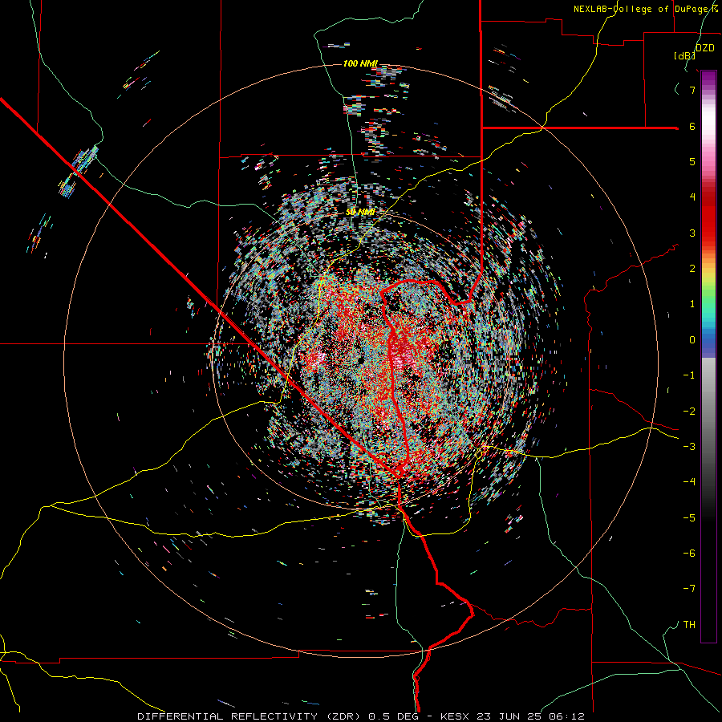Click the 0 value on the color scale
Image resolution: width=722 pixels, height=722 pixels.
click(x=692, y=340)
